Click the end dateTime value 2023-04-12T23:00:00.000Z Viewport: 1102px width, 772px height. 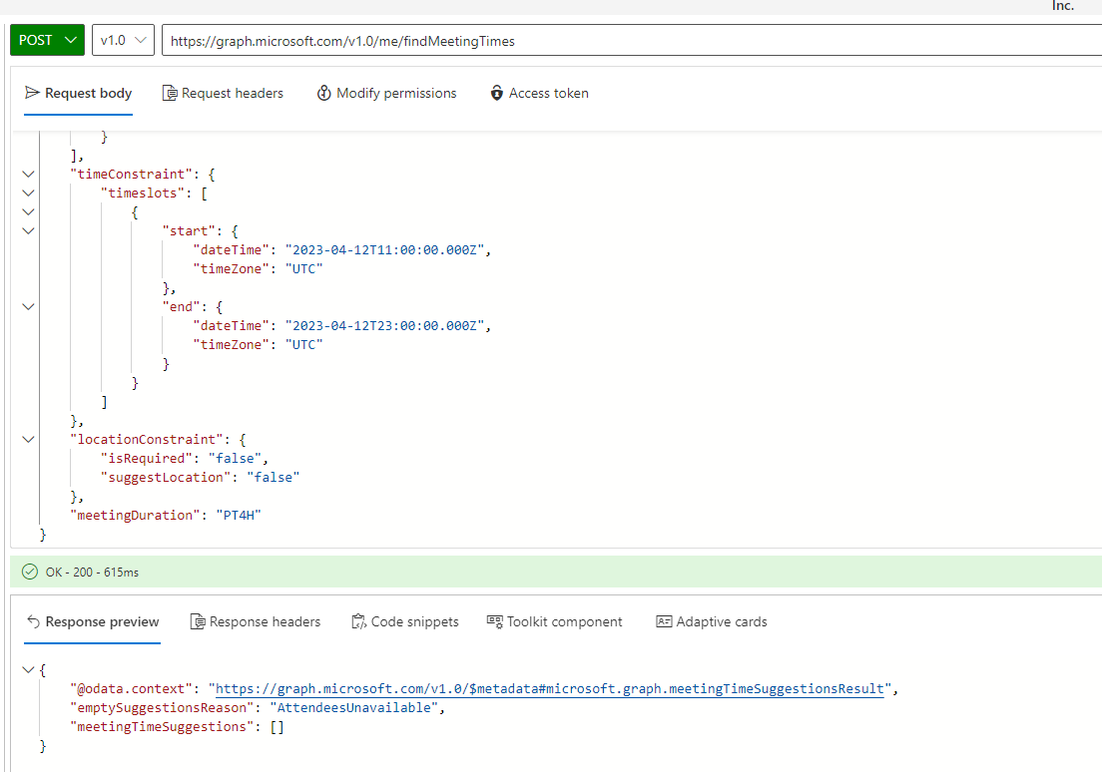tap(384, 326)
